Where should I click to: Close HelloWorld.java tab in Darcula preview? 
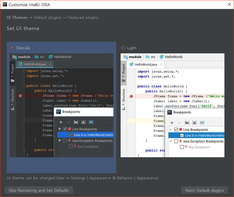tap(50, 64)
